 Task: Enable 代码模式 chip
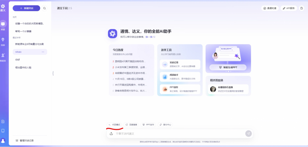pos(114,125)
